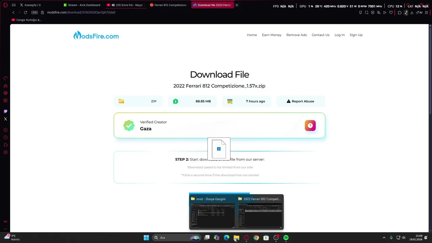
Task: Expand hidden system tray icons
Action: [x=384, y=238]
